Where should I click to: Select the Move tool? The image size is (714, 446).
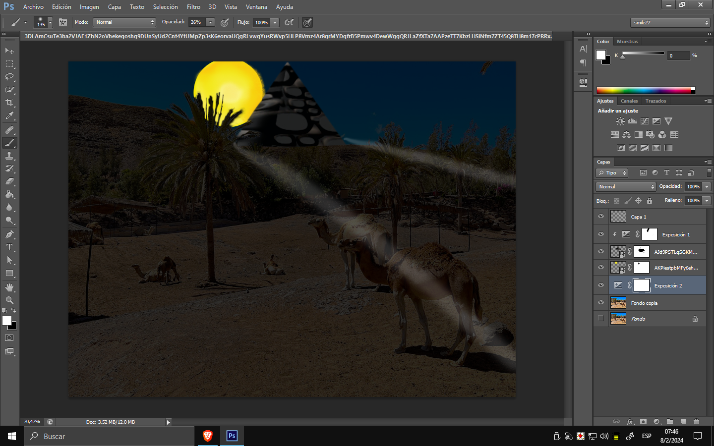pyautogui.click(x=9, y=51)
